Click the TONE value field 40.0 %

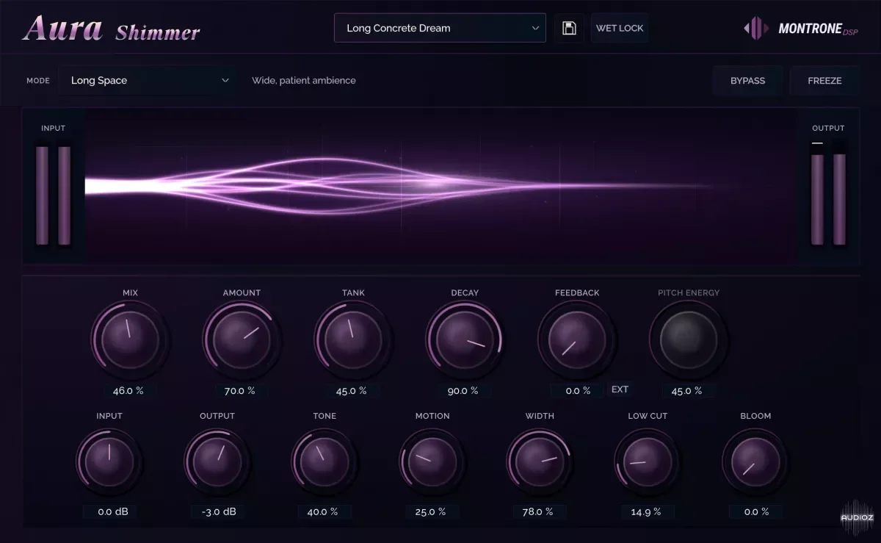coord(324,511)
